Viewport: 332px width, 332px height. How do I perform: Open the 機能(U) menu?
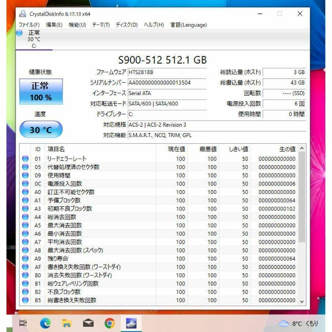pyautogui.click(x=77, y=25)
